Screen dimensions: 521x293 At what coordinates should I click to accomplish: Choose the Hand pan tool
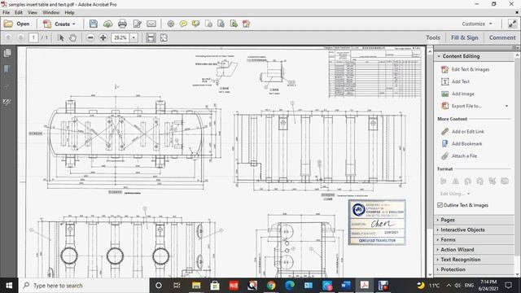72,37
